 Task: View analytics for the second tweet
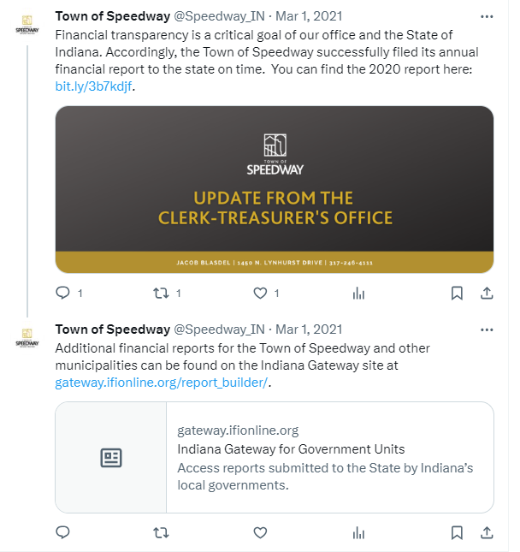click(x=358, y=532)
